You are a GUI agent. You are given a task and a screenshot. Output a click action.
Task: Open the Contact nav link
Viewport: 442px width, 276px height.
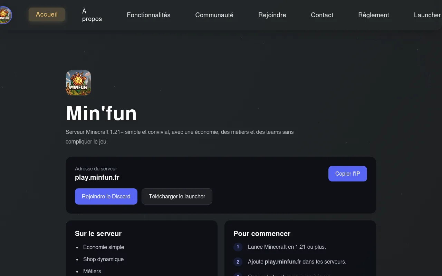pyautogui.click(x=322, y=15)
